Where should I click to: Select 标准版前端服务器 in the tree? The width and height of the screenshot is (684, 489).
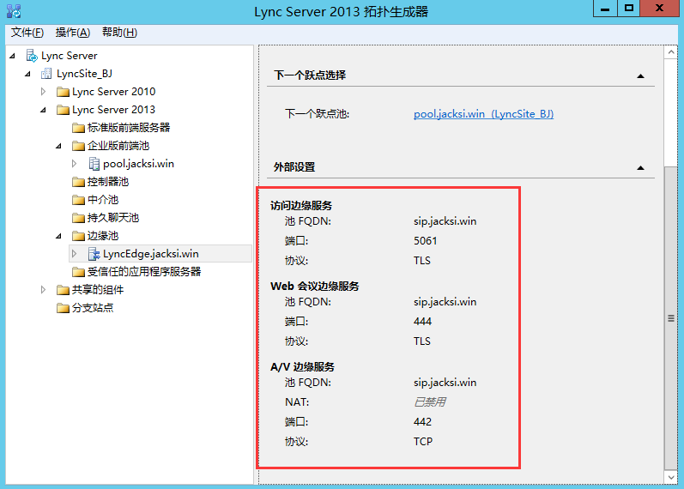[x=129, y=128]
